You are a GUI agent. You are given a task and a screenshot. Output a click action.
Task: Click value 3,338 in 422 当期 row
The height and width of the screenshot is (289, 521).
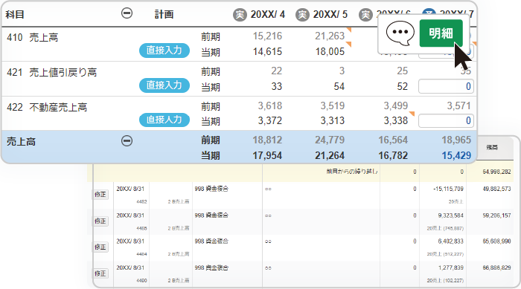(x=396, y=120)
